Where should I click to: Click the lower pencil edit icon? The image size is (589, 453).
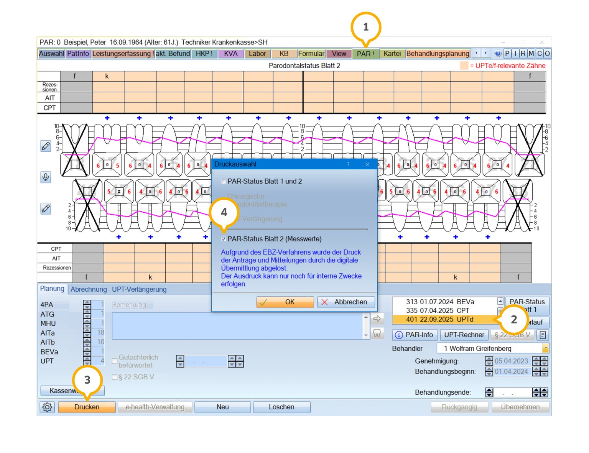click(46, 209)
